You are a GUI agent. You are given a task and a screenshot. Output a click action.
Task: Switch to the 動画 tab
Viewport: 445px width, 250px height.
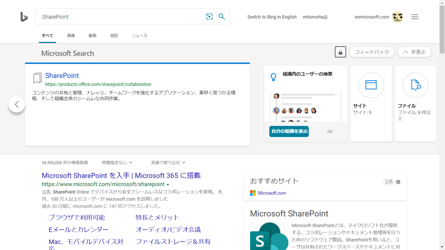point(92,36)
